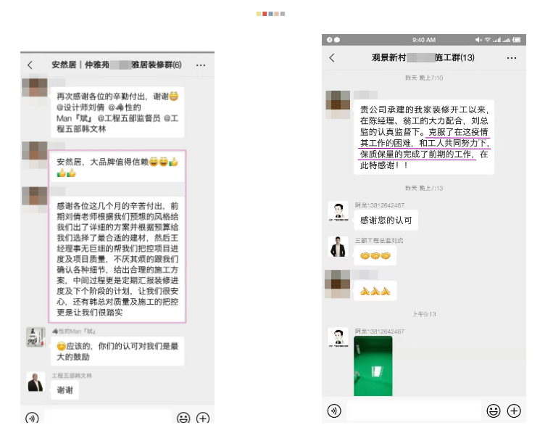Tap 工程五部韩文林 avatar
The height and width of the screenshot is (433, 553).
click(x=36, y=382)
